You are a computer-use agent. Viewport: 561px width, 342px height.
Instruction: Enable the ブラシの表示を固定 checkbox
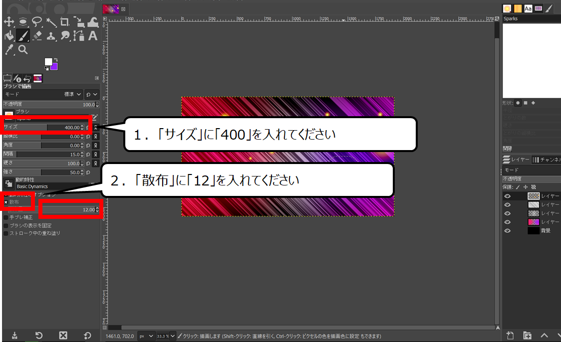tap(5, 226)
